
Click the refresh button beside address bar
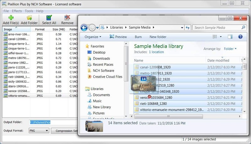(x=188, y=28)
